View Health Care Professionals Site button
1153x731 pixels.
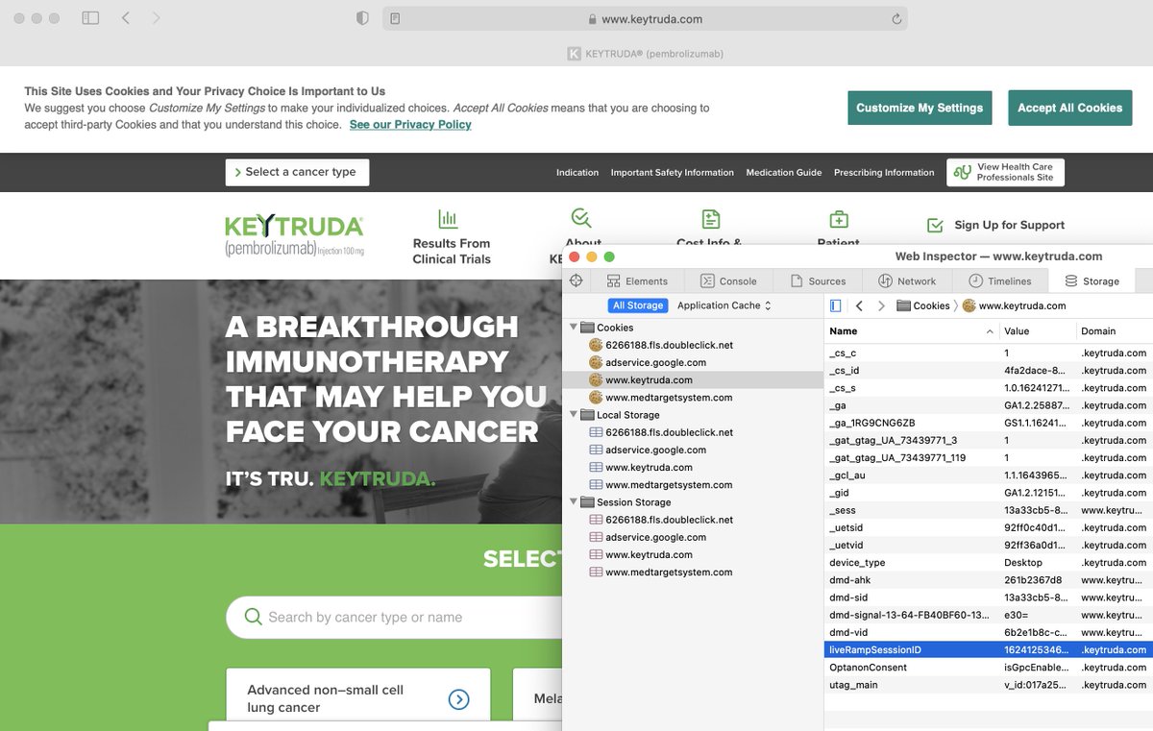(x=1005, y=173)
